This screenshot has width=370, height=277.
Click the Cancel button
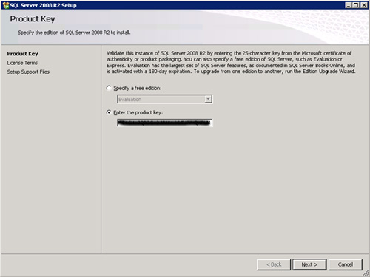tap(346, 264)
